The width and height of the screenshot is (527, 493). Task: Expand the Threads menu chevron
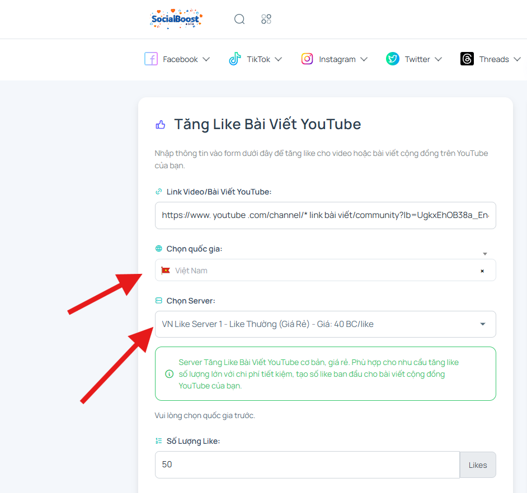click(517, 59)
